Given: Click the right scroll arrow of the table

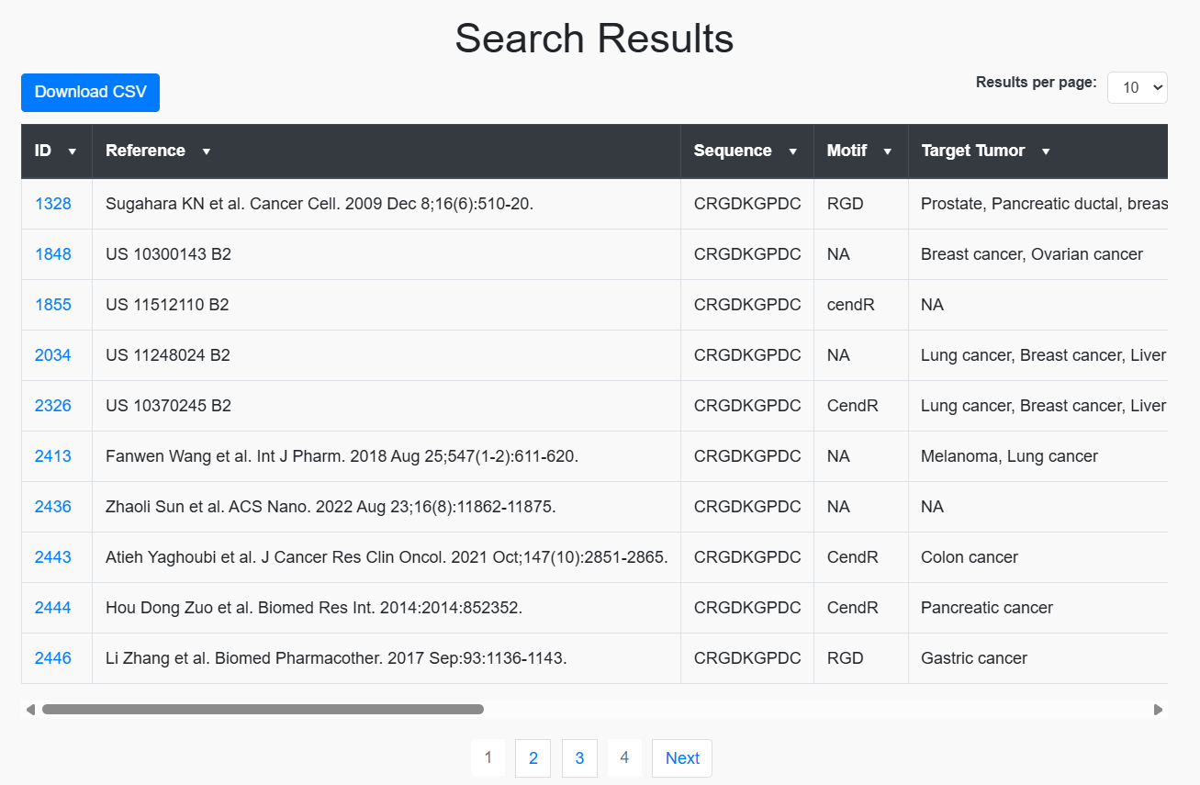Looking at the screenshot, I should click(x=1159, y=709).
